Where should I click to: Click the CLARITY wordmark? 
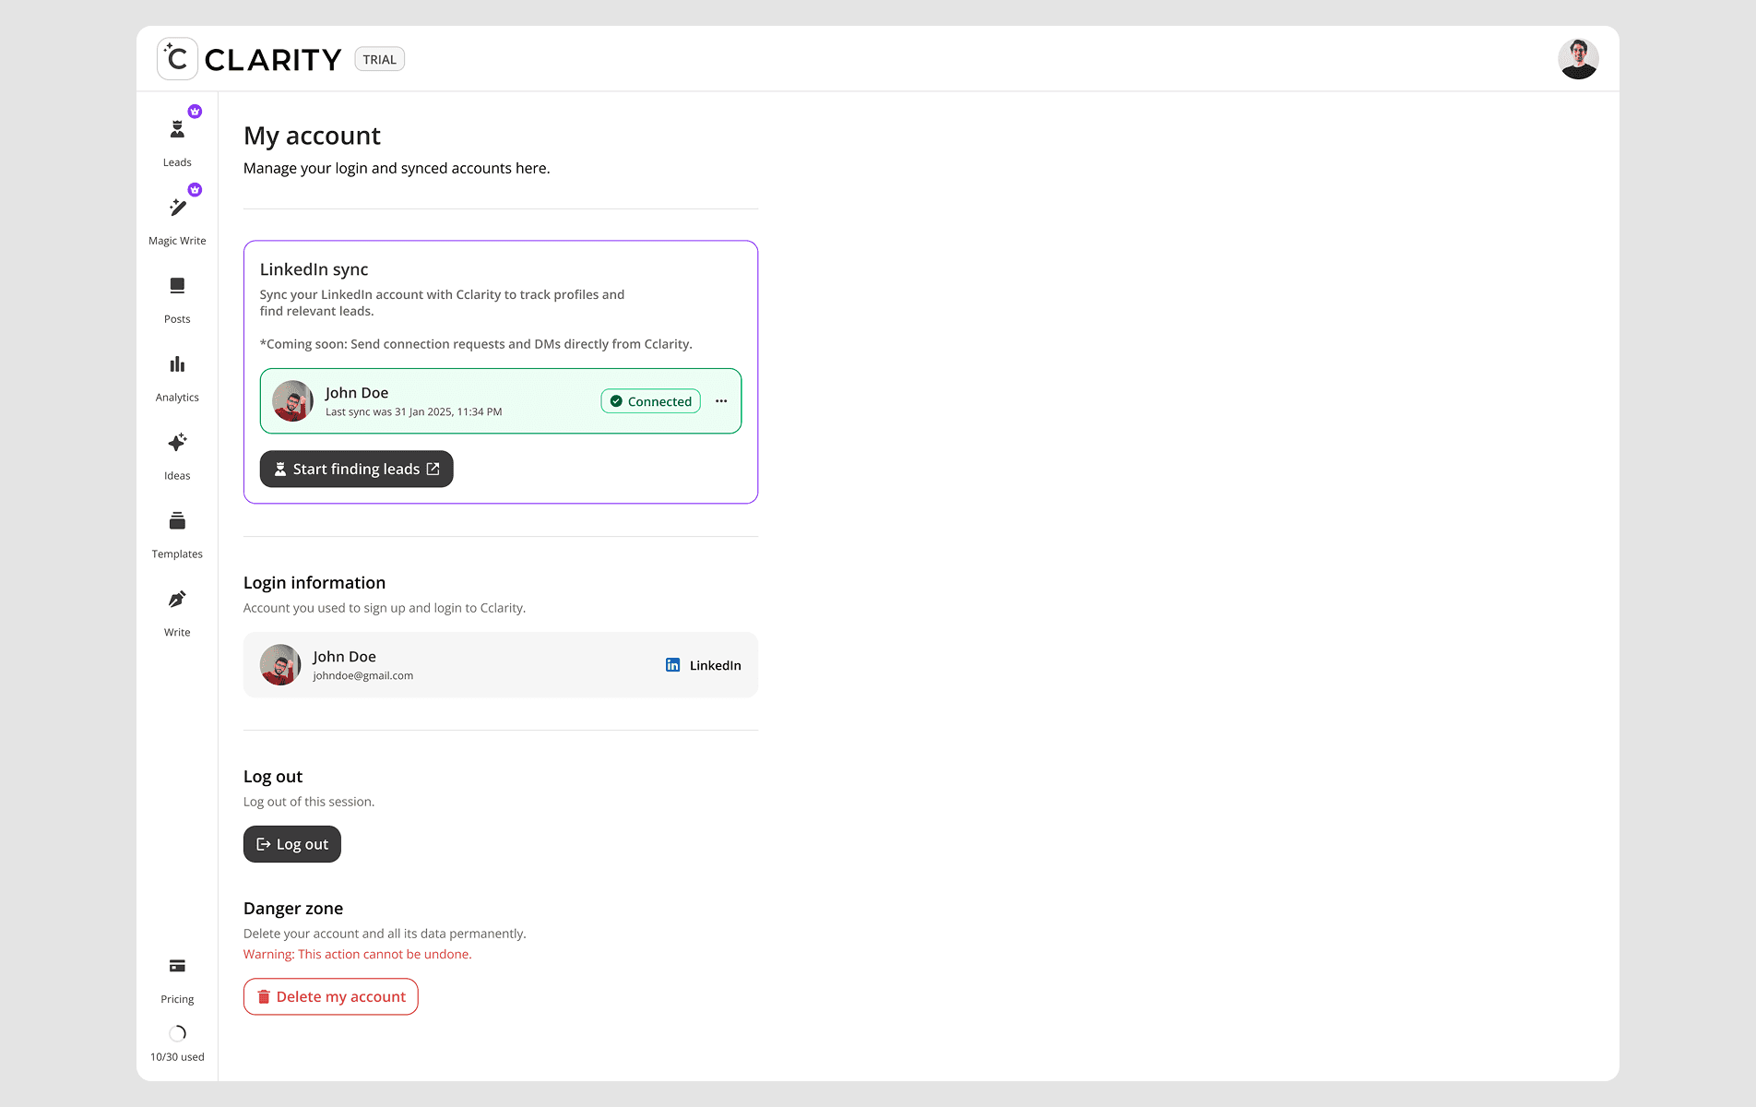click(x=273, y=60)
